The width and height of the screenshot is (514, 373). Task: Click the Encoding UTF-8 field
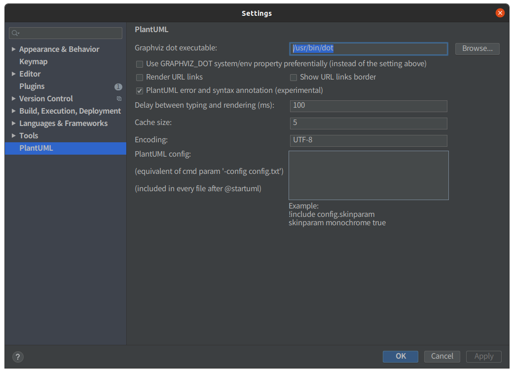click(368, 140)
